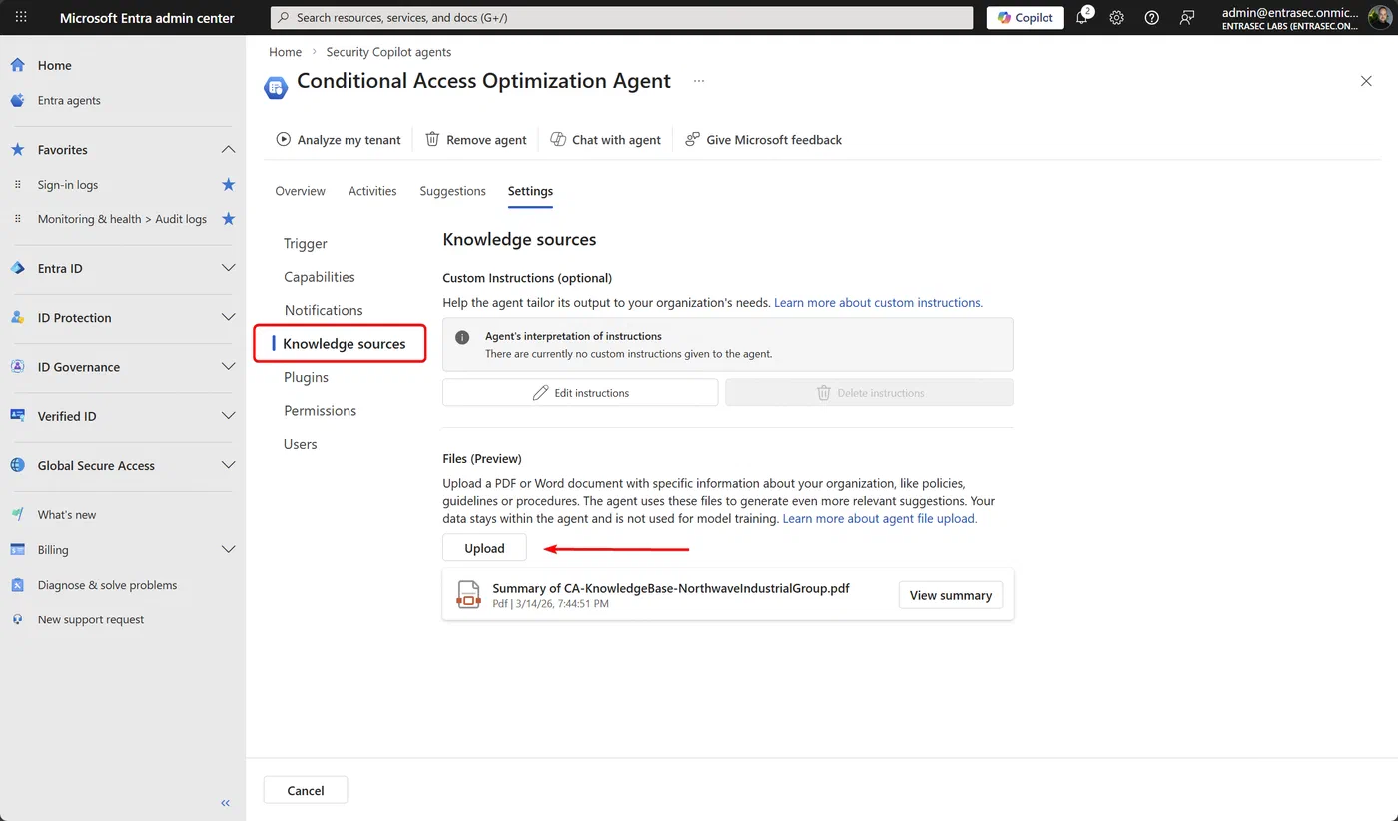This screenshot has height=821, width=1398.
Task: Open What's new in sidebar
Action: (x=67, y=514)
